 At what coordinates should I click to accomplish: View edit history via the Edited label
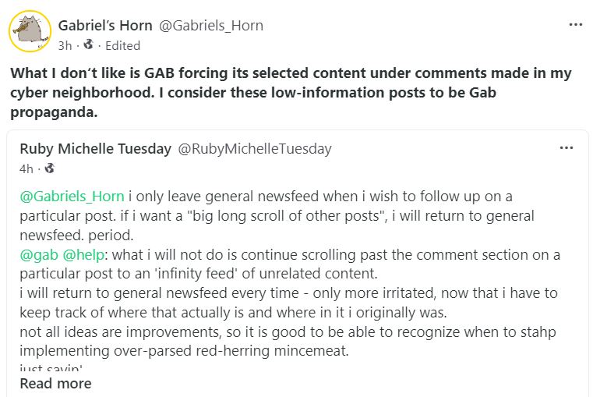point(122,46)
